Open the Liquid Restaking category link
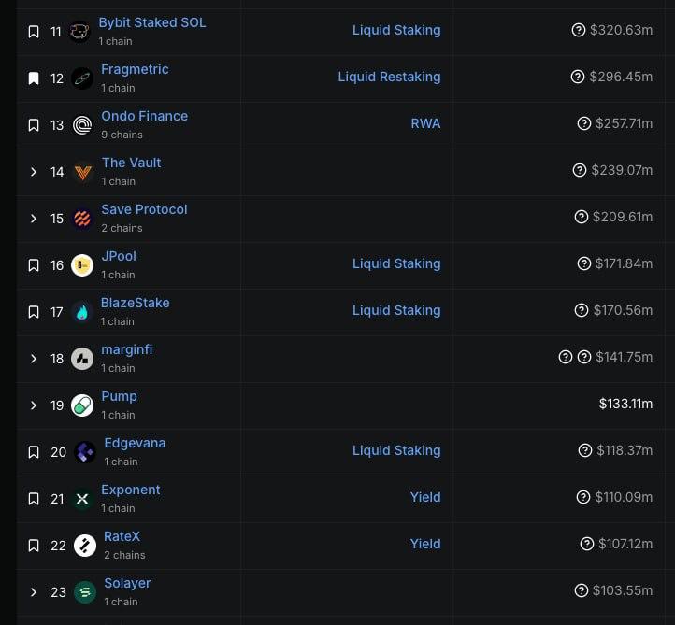The height and width of the screenshot is (625, 675). tap(389, 77)
